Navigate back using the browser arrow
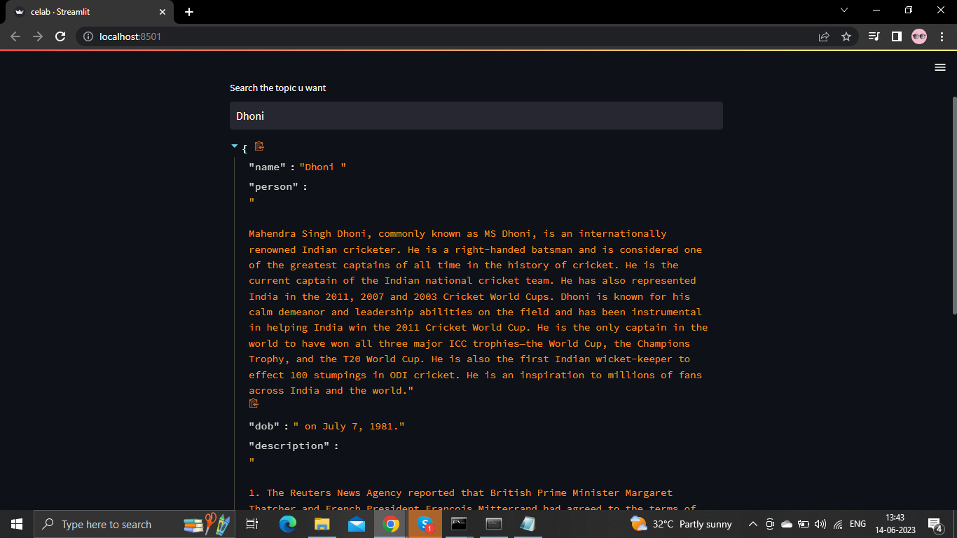The width and height of the screenshot is (957, 538). point(15,36)
